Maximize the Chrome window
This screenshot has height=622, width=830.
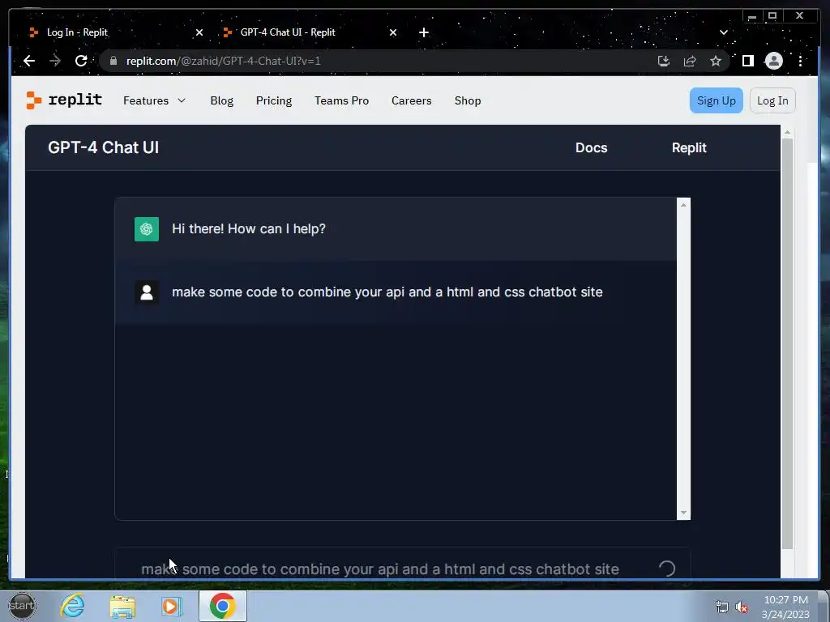(x=772, y=16)
